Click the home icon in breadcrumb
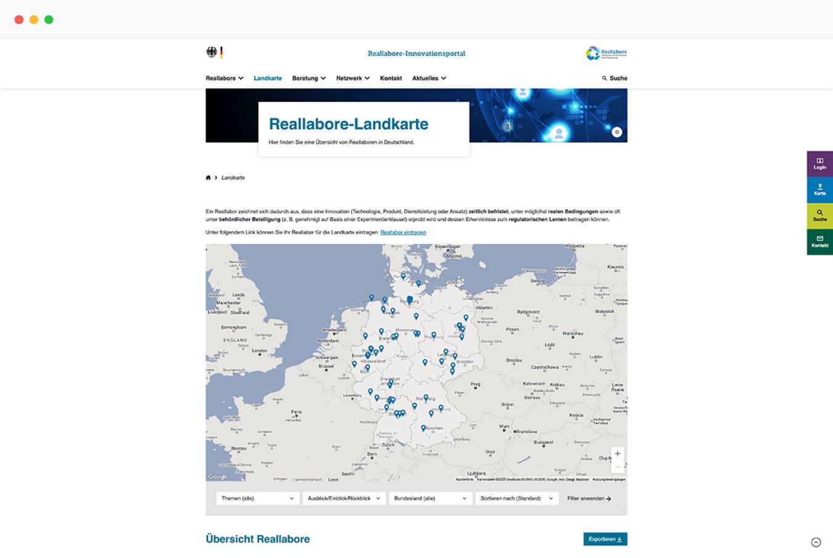The height and width of the screenshot is (558, 833). coord(208,178)
